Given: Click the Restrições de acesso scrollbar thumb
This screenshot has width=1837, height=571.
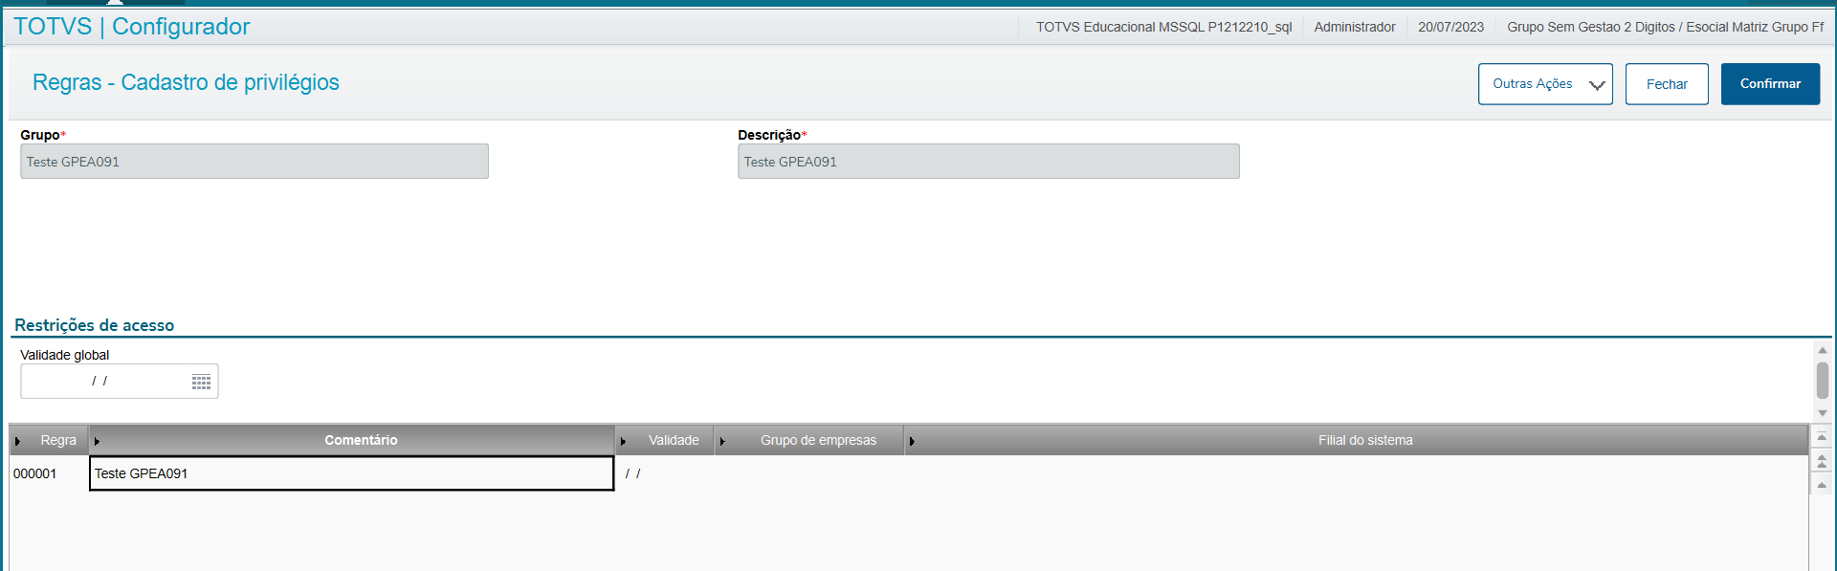Looking at the screenshot, I should tap(1823, 380).
